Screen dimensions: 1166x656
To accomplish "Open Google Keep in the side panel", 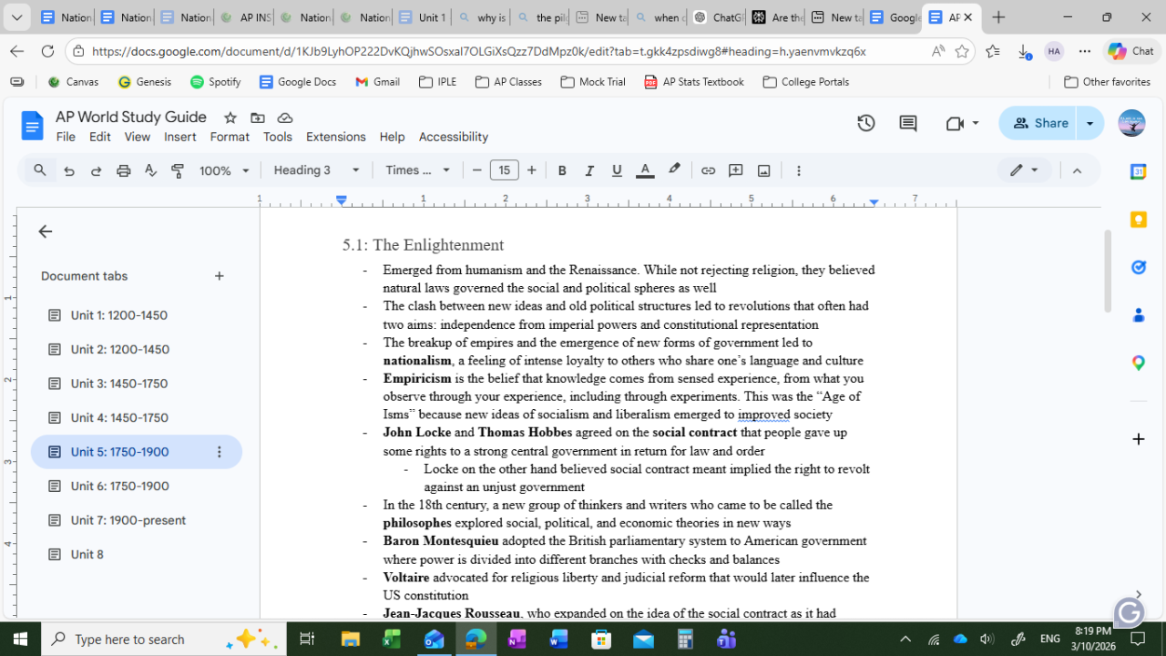I will (1138, 220).
